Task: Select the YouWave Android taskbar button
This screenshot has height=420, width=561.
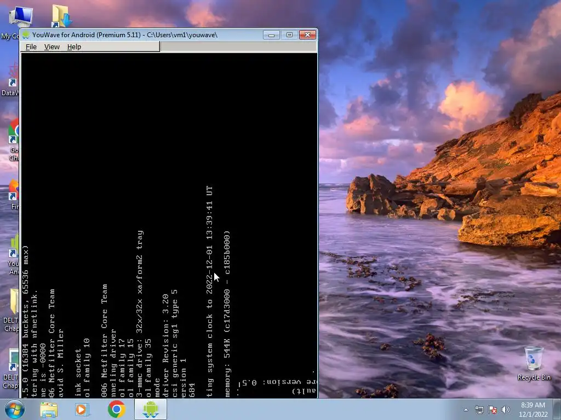Action: click(151, 409)
